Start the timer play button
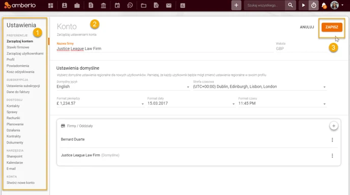 [x=303, y=5]
